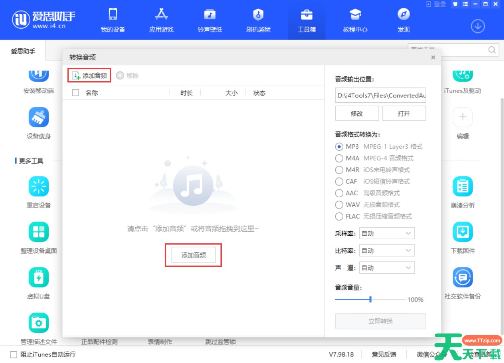Expand the 声道 dropdown
Screen dimensions: 504x363
386,268
